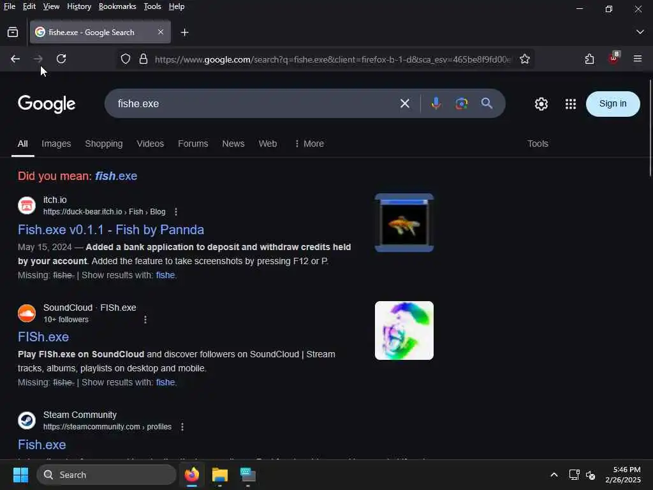Start voice search with the microphone icon
The image size is (653, 490).
(x=436, y=103)
